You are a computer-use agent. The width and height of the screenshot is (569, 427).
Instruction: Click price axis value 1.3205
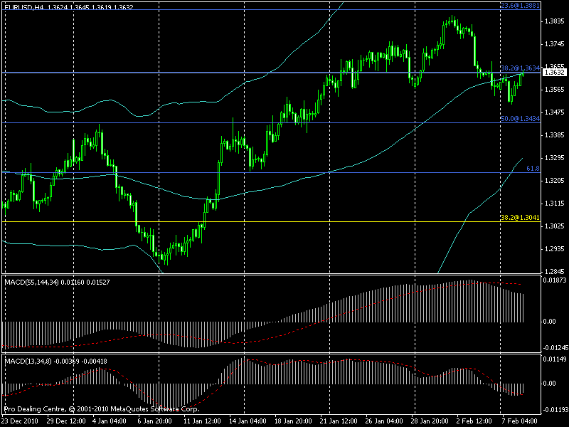555,181
